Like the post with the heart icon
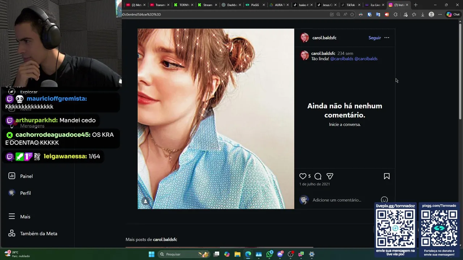Image resolution: width=463 pixels, height=260 pixels. (x=303, y=176)
